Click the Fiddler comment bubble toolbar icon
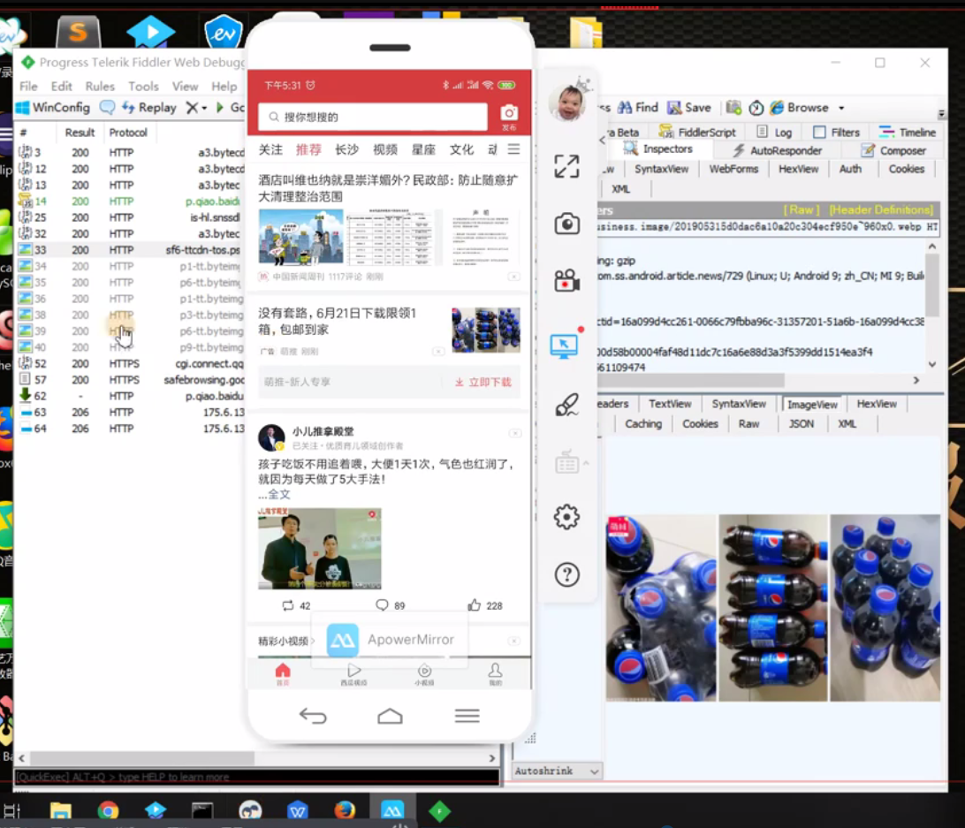965x828 pixels. point(107,107)
